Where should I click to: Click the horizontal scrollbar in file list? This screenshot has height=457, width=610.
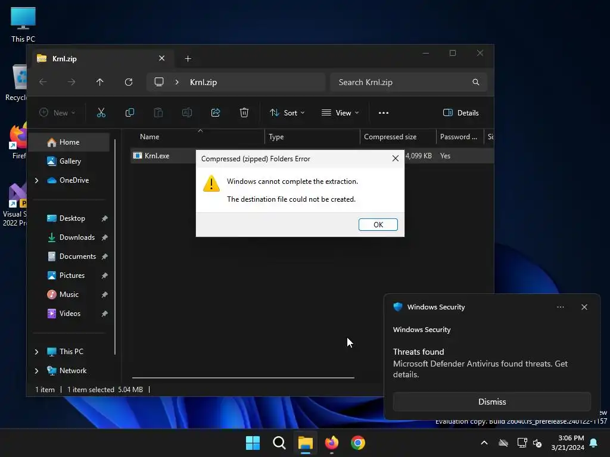point(243,377)
